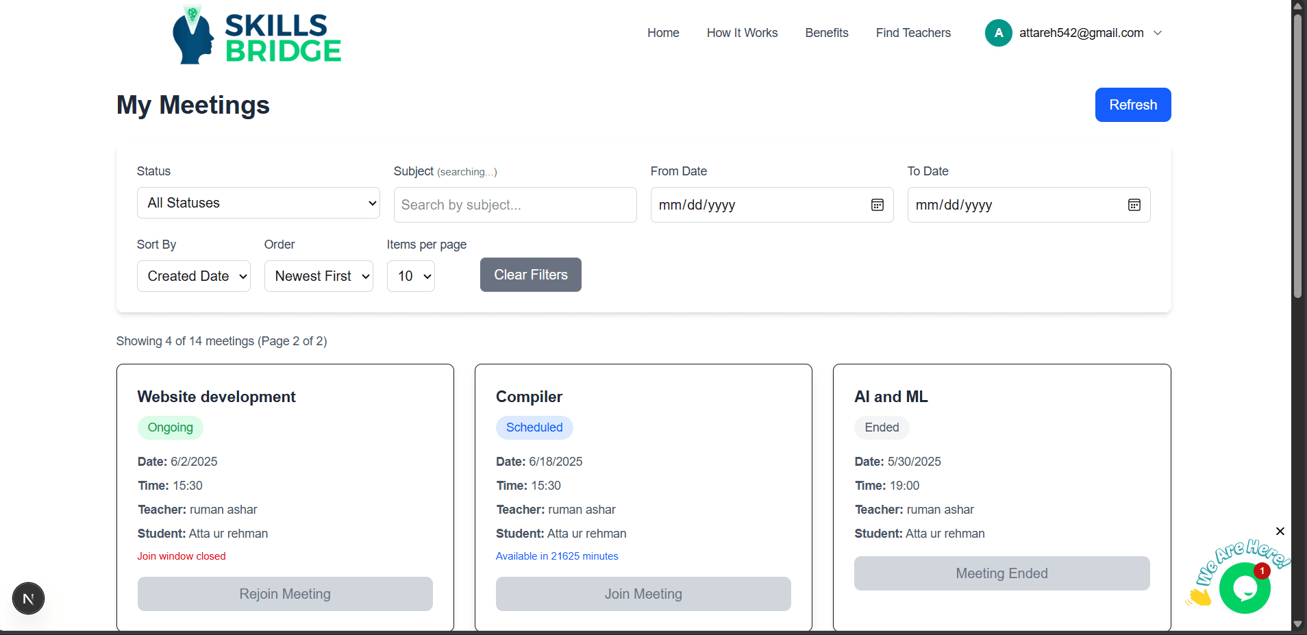Screen dimensions: 1307x635
Task: Click the Clear Filters button
Action: pyautogui.click(x=531, y=275)
